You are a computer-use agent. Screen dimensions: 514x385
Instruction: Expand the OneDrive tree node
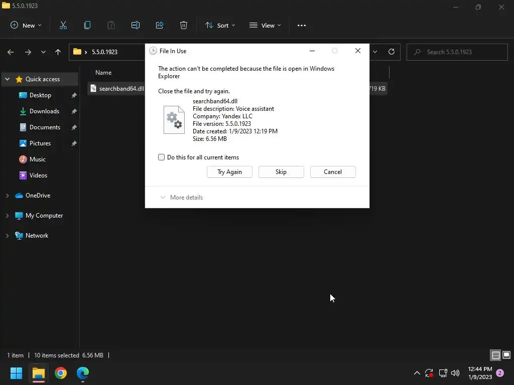click(x=7, y=196)
